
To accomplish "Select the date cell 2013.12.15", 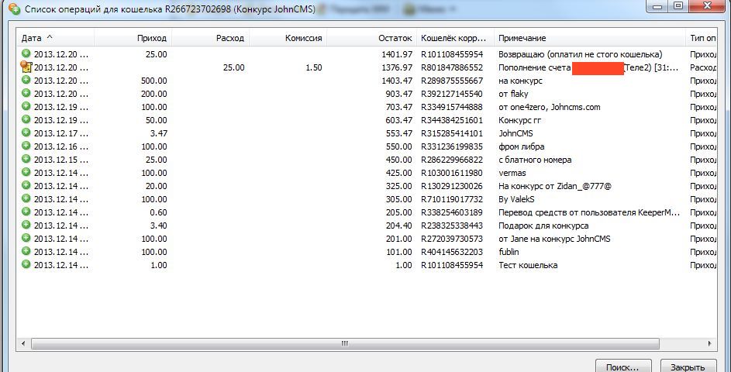I will (60, 160).
